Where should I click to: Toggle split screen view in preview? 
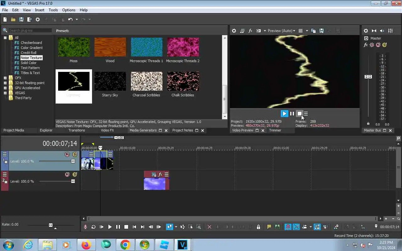pyautogui.click(x=258, y=31)
